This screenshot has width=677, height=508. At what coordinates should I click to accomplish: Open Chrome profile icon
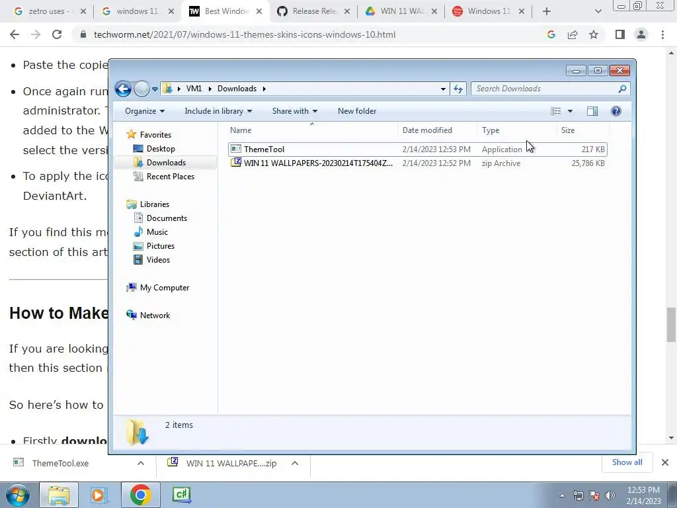641,34
